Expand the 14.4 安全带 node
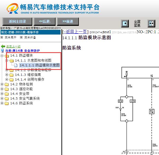Viewport: 159px width, 155px height. coord(2,94)
